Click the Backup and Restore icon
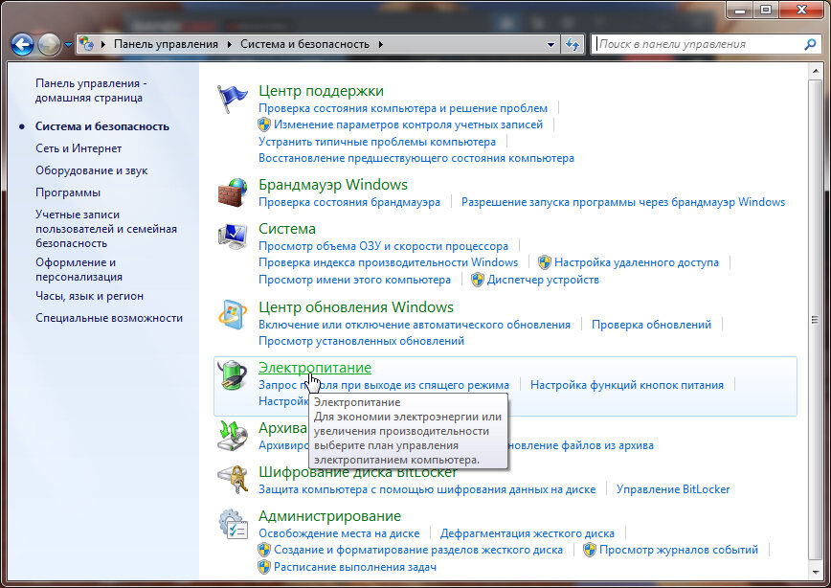831x588 pixels. tap(233, 436)
